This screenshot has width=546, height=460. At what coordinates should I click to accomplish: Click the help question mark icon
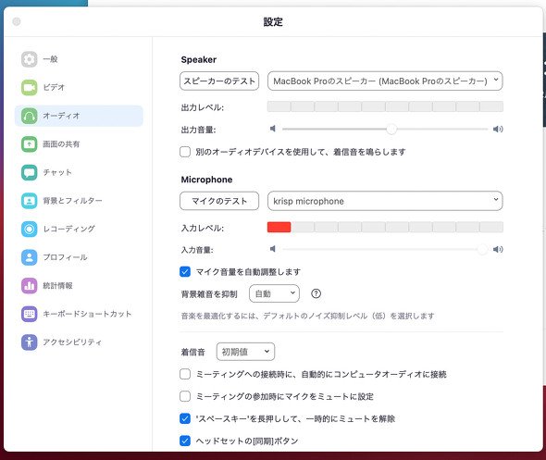pos(316,293)
